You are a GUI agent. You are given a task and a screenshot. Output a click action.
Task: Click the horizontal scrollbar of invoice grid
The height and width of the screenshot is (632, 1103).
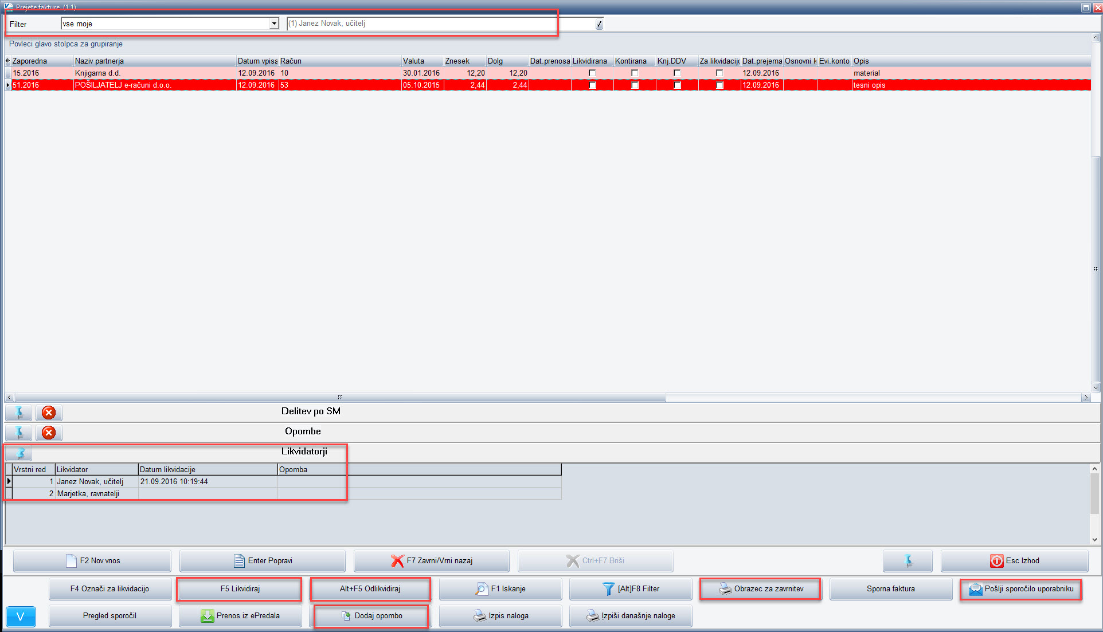click(x=340, y=398)
